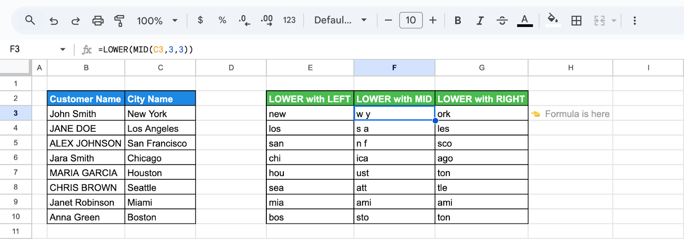Viewport: 684px width, 239px height.
Task: Select the cell containing 'bos'
Action: (310, 217)
